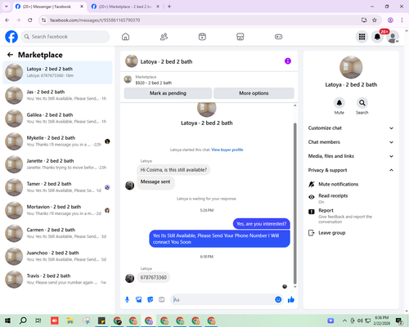The height and width of the screenshot is (327, 409).
Task: Click the chat scrollbar thumb
Action: point(294,203)
